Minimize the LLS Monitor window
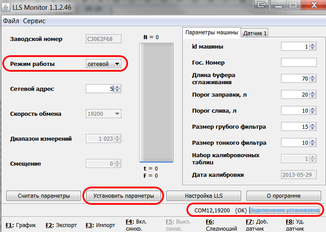 [x=278, y=4]
